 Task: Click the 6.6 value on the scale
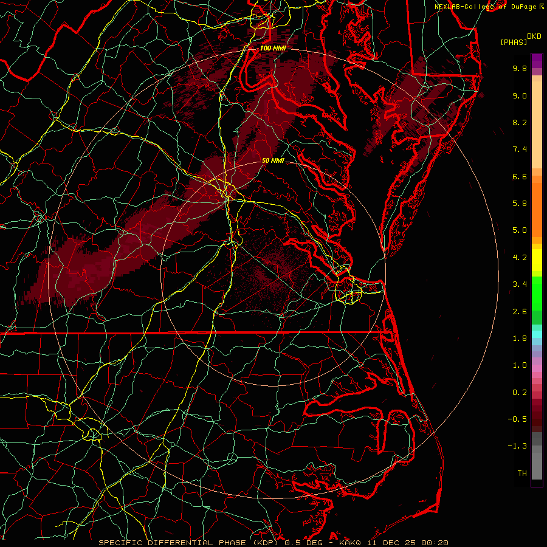point(520,176)
